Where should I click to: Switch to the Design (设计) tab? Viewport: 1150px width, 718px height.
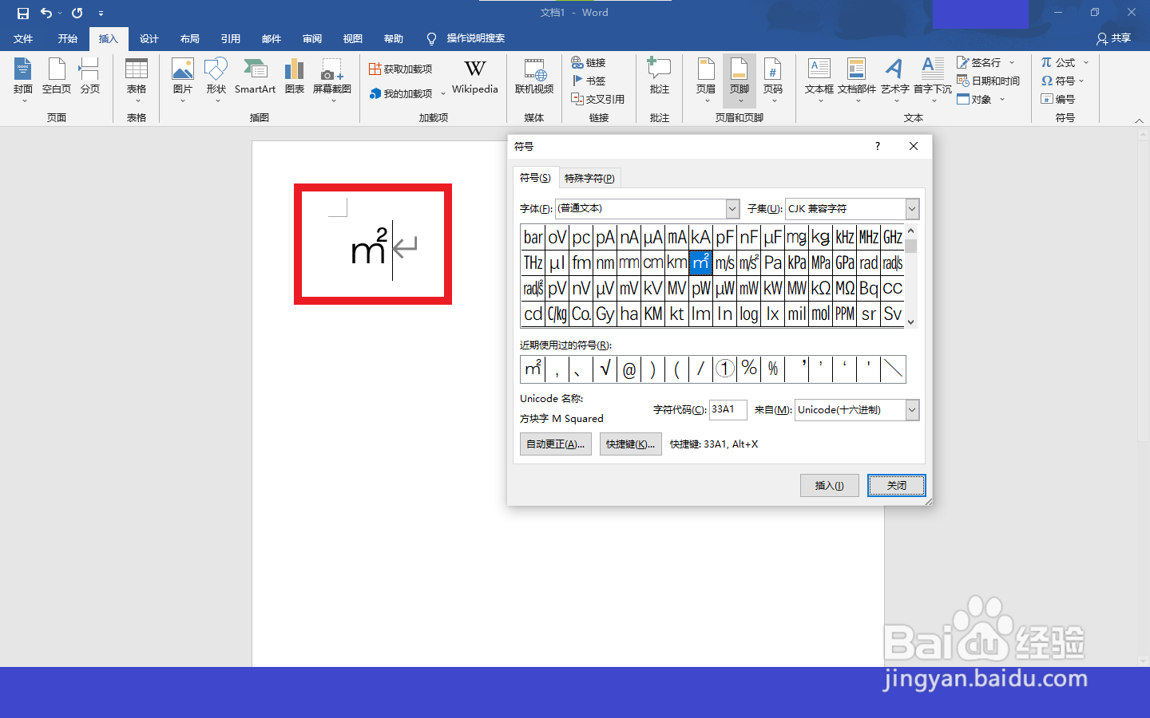(x=149, y=38)
